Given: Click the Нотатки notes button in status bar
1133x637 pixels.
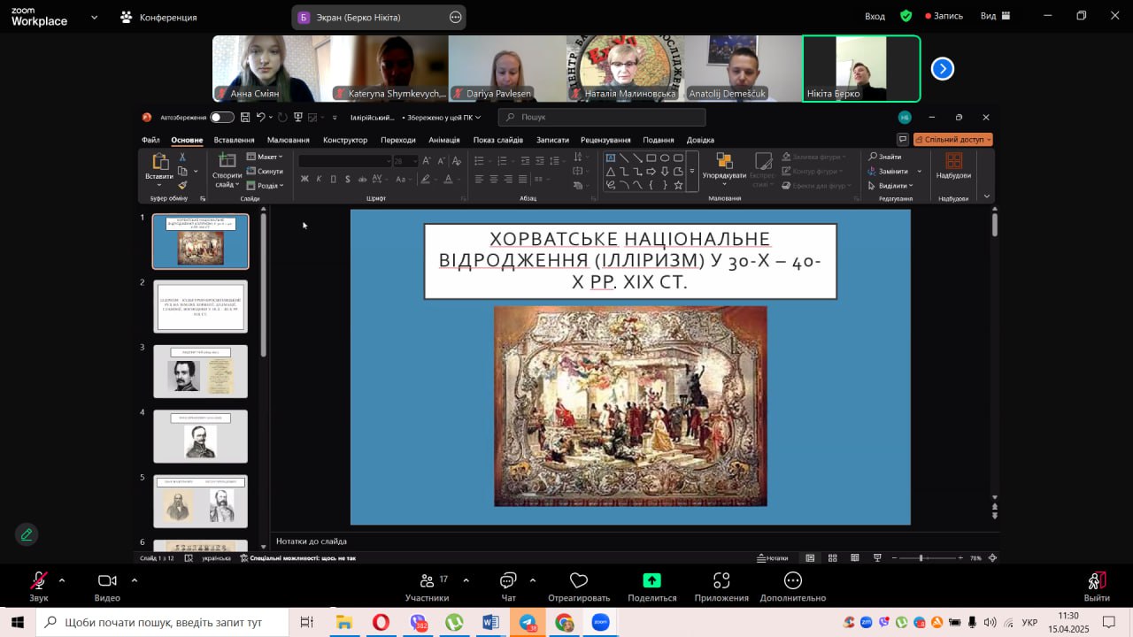Looking at the screenshot, I should pos(773,558).
